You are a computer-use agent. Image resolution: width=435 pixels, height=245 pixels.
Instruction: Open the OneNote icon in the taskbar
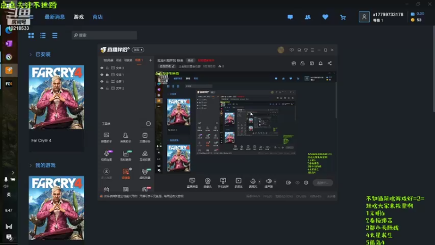click(x=9, y=44)
